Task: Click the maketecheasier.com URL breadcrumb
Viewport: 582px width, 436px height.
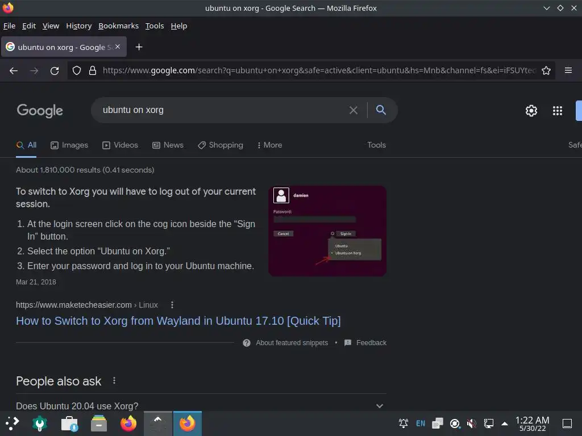Action: (87, 305)
